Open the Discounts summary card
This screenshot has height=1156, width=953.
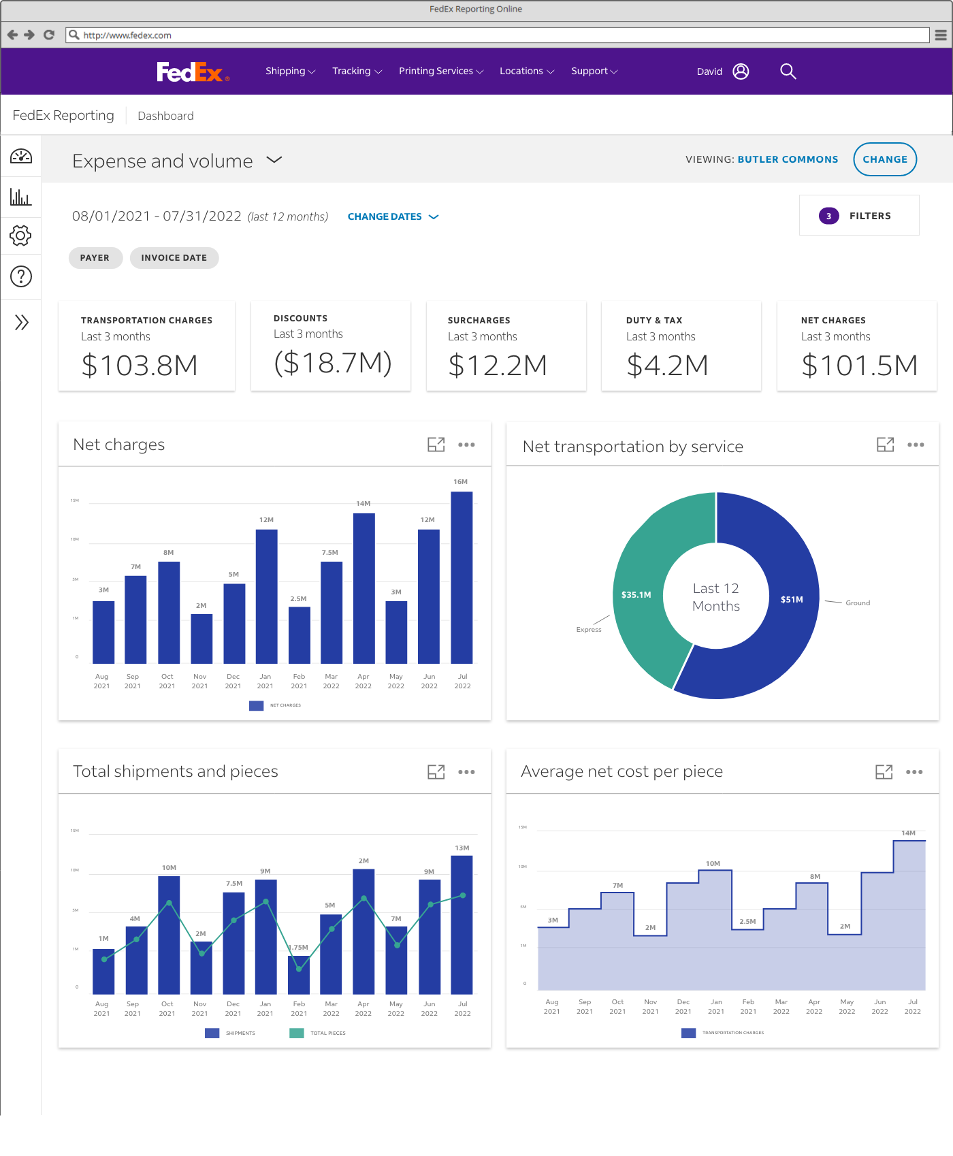331,347
